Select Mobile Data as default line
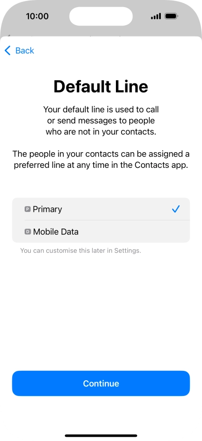 coord(101,231)
